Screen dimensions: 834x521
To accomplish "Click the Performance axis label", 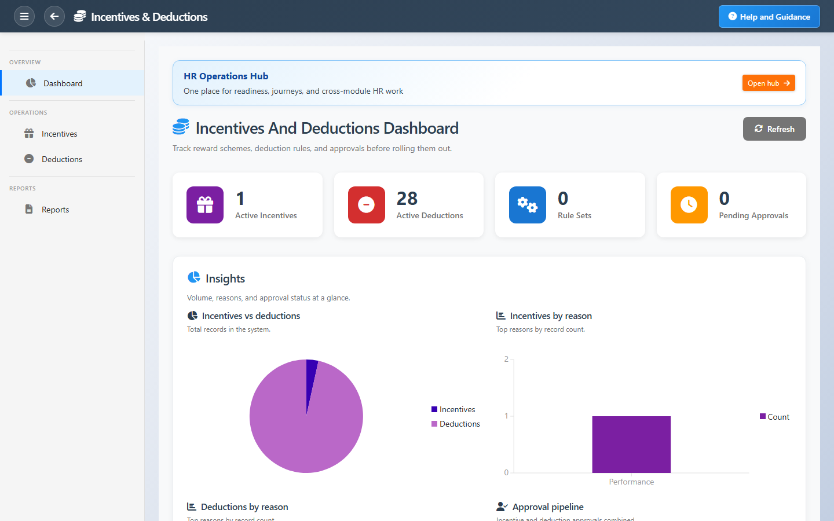I will pyautogui.click(x=631, y=482).
